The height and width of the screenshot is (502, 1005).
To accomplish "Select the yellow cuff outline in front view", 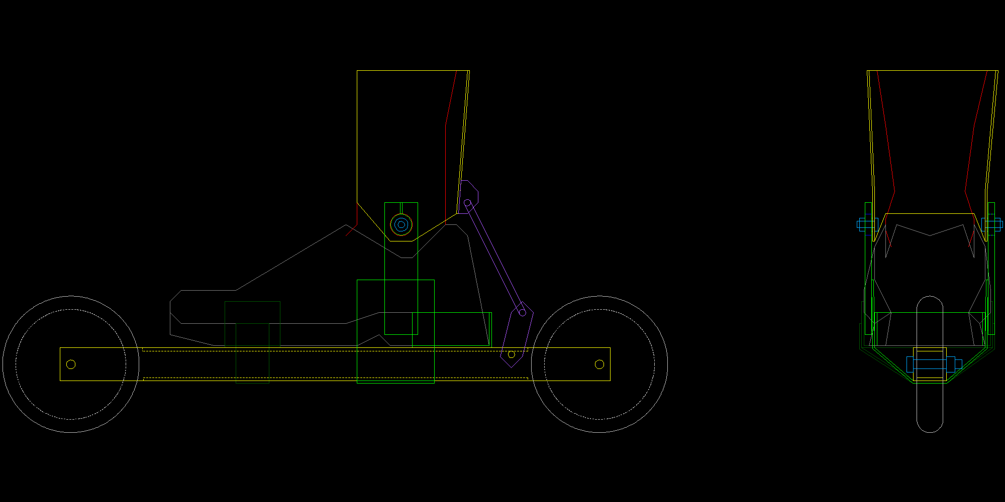I will pos(932,71).
